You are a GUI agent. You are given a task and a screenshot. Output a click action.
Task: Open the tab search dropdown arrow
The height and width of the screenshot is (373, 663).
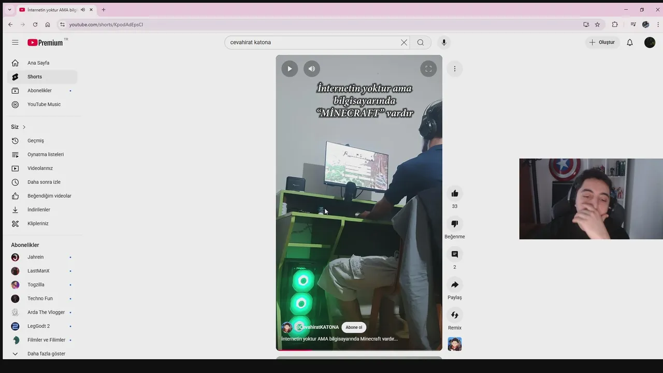pyautogui.click(x=9, y=9)
